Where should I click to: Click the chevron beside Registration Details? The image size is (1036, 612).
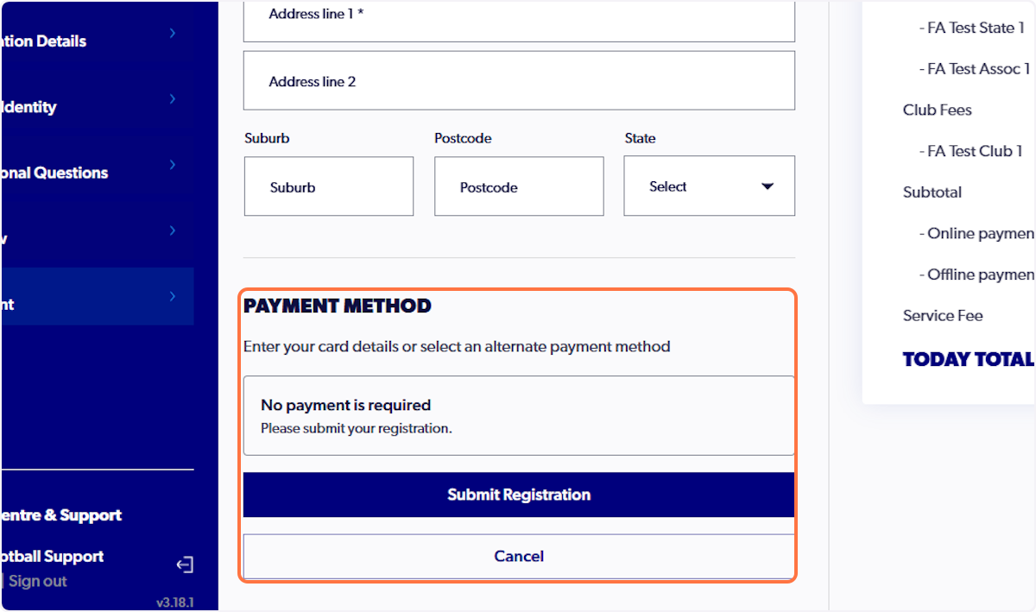point(172,33)
